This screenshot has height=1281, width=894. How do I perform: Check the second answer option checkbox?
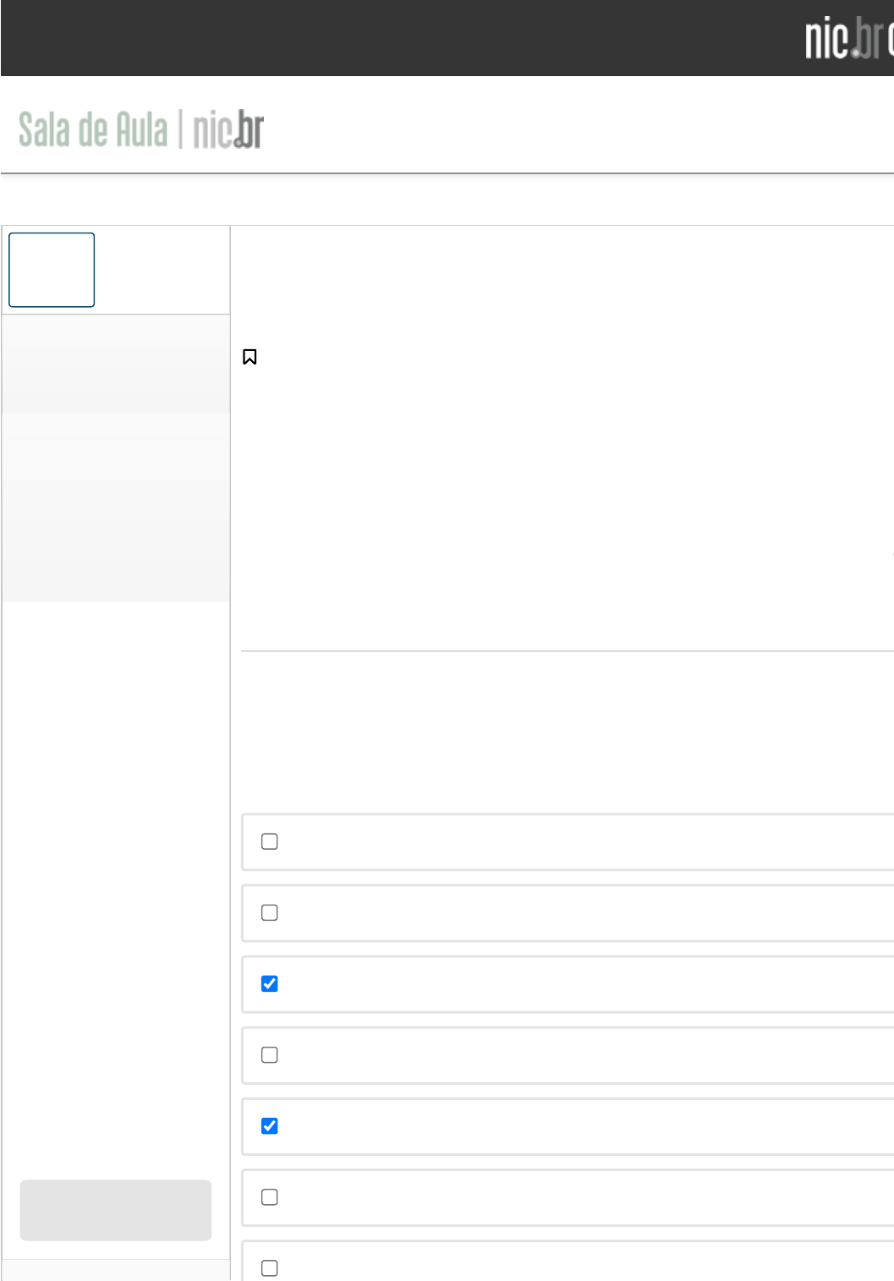click(x=270, y=912)
